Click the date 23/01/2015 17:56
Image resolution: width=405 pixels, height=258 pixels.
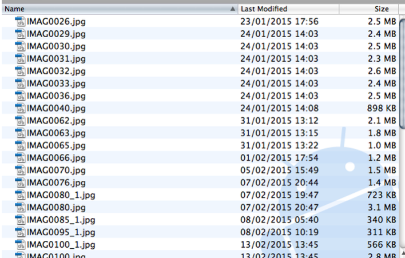click(x=280, y=21)
